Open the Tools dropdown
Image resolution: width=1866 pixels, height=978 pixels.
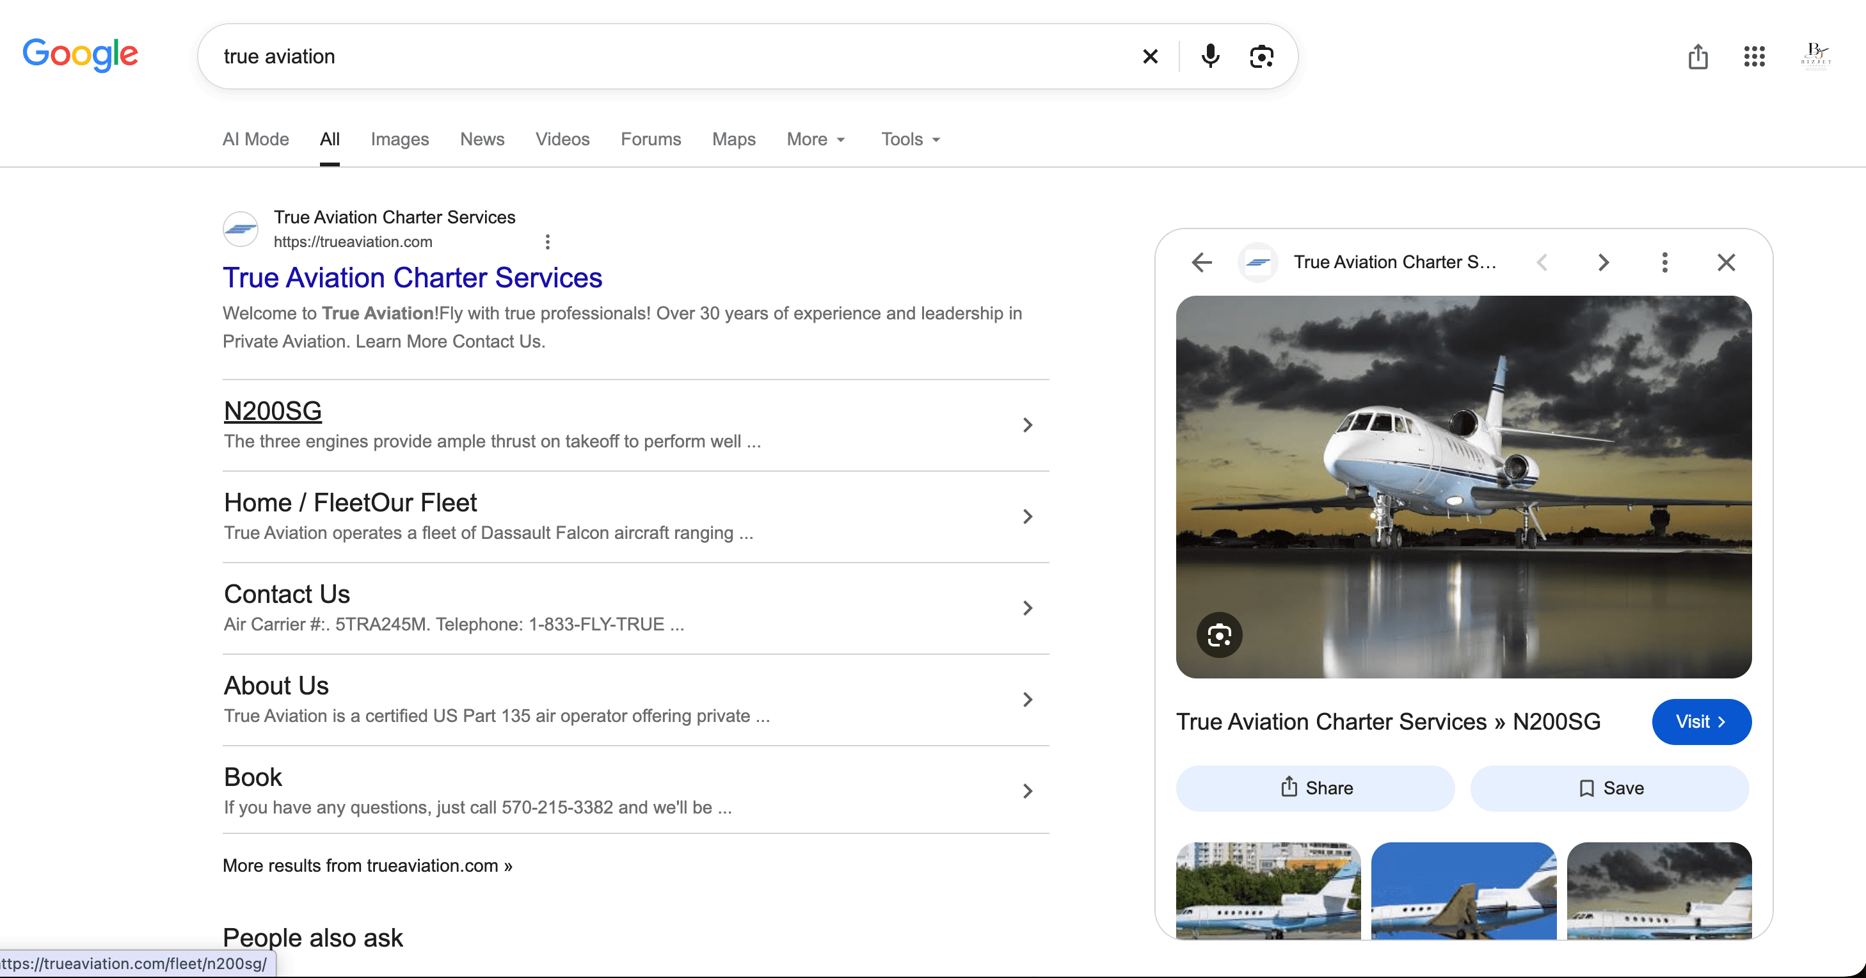click(911, 139)
